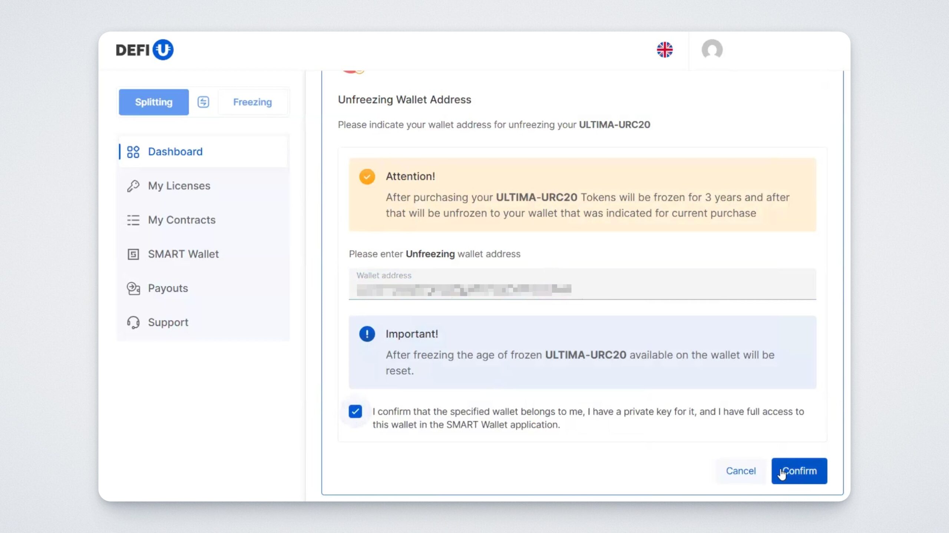This screenshot has height=533, width=949.
Task: Switch to the Freezing tab
Action: tap(252, 102)
